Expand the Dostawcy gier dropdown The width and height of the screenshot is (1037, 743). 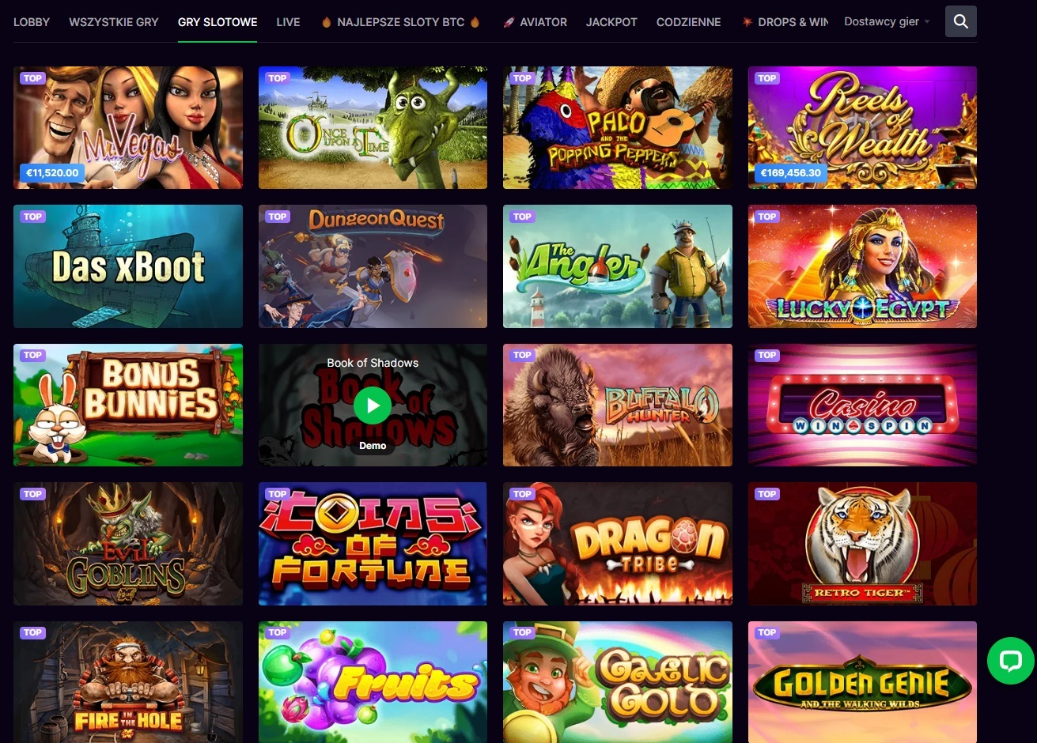(887, 21)
